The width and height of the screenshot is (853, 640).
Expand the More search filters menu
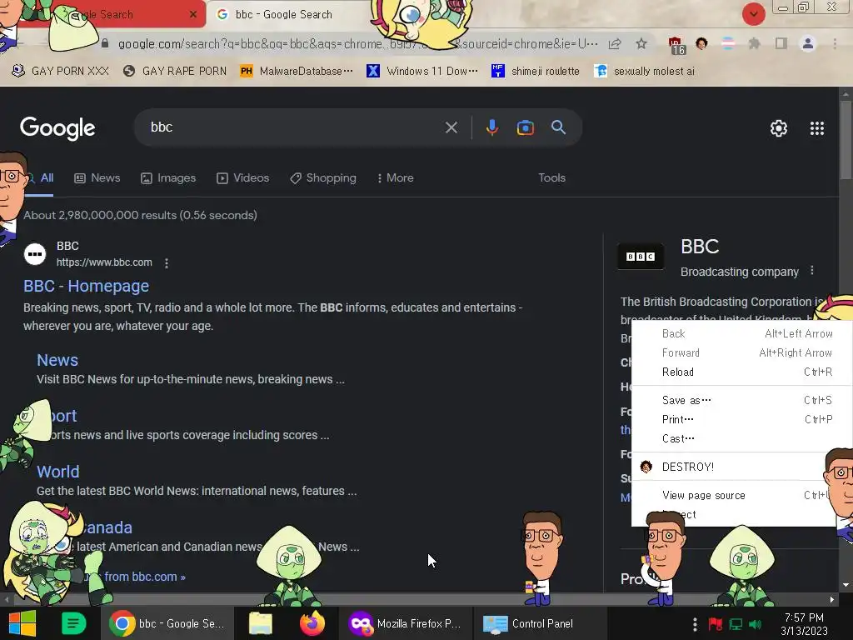click(x=396, y=178)
